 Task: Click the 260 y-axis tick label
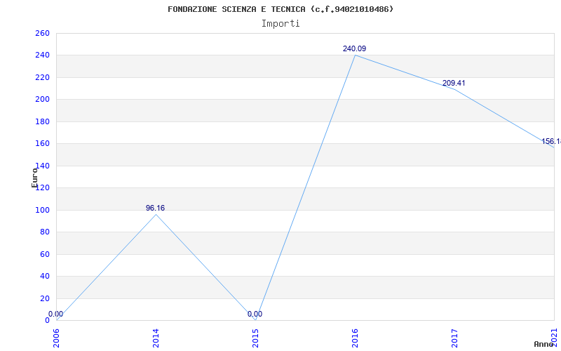[x=42, y=33]
